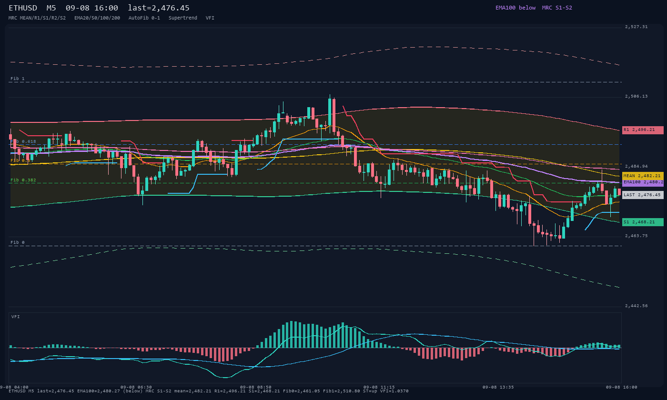The image size is (667, 400).
Task: Select the '09-08 08:50' time axis label
Action: tap(256, 387)
